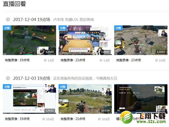This screenshot has height=127, width=169.
Task: Click the 完整 badge on the 12-03 21点场 thumbnail
Action: (x=63, y=87)
